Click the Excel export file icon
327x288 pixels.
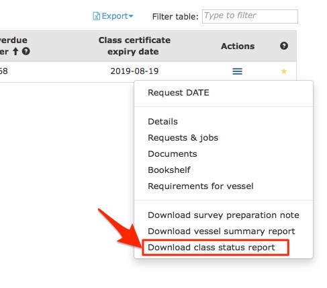pyautogui.click(x=96, y=16)
